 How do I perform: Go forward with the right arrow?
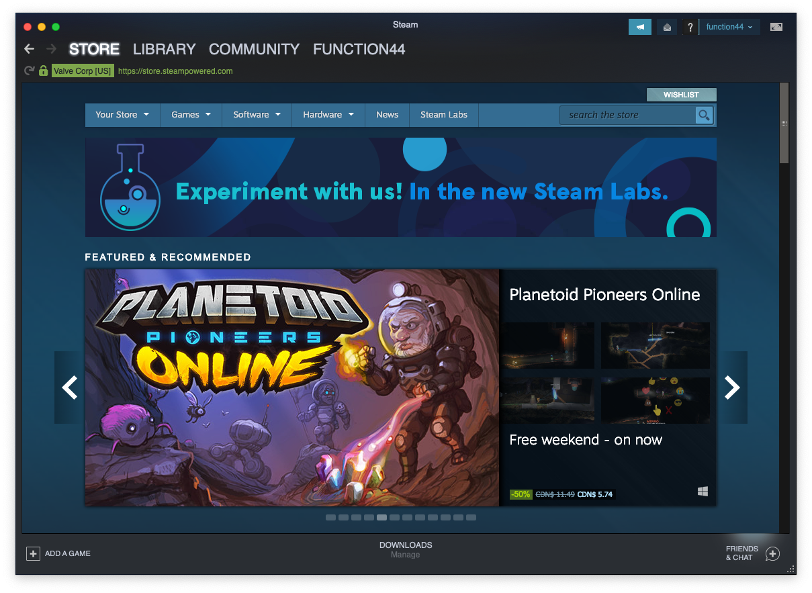point(52,49)
